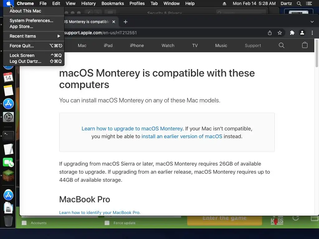Open Trash in the Dock
The width and height of the screenshot is (319, 239).
click(8, 221)
